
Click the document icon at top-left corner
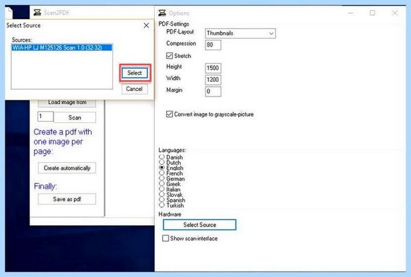[10, 12]
